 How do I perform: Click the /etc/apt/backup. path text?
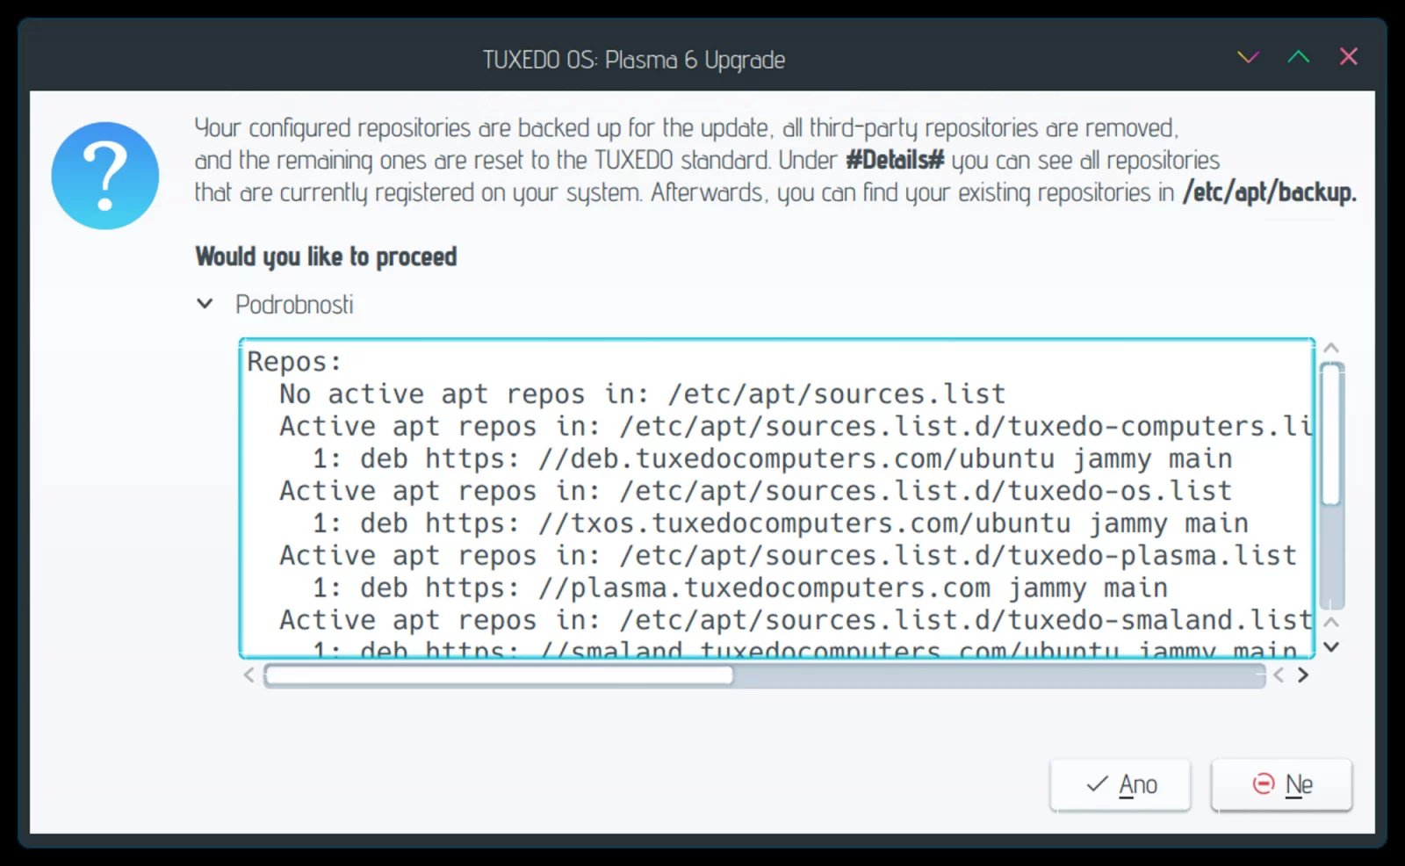click(1270, 192)
